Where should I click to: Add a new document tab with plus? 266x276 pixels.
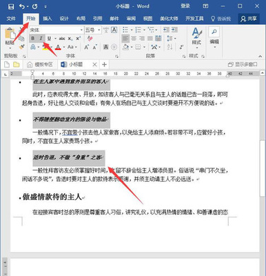click(104, 65)
